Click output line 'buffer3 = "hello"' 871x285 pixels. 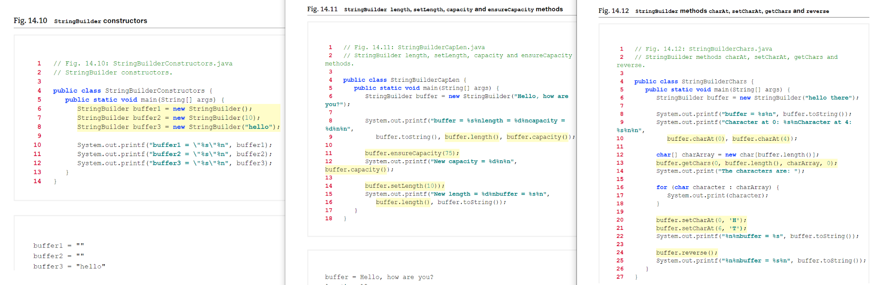pos(69,266)
